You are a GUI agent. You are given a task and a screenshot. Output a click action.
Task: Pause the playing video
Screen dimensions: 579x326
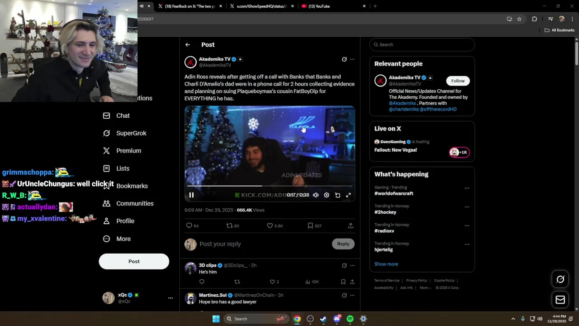click(191, 195)
